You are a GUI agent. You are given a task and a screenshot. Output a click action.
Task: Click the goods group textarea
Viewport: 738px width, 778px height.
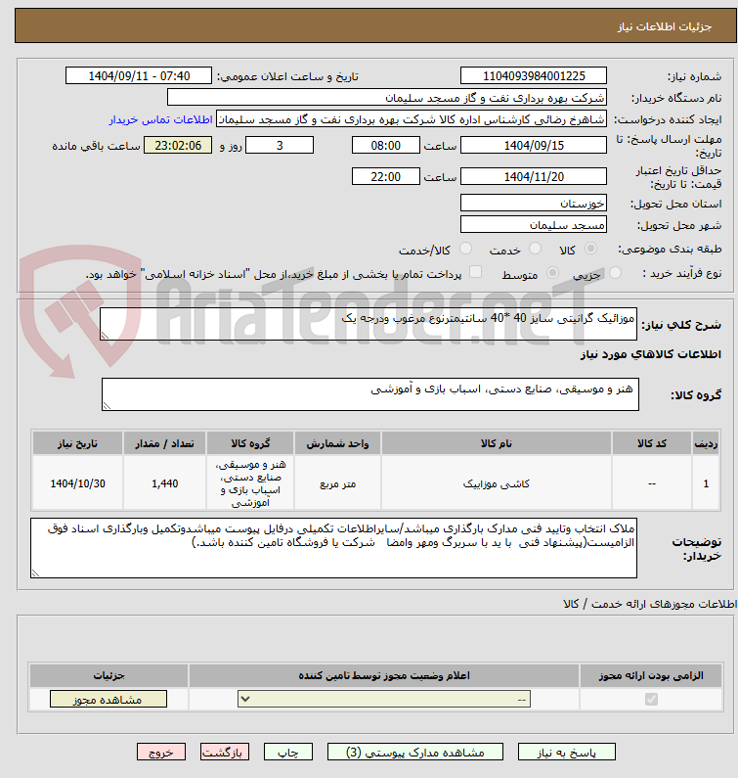[370, 394]
